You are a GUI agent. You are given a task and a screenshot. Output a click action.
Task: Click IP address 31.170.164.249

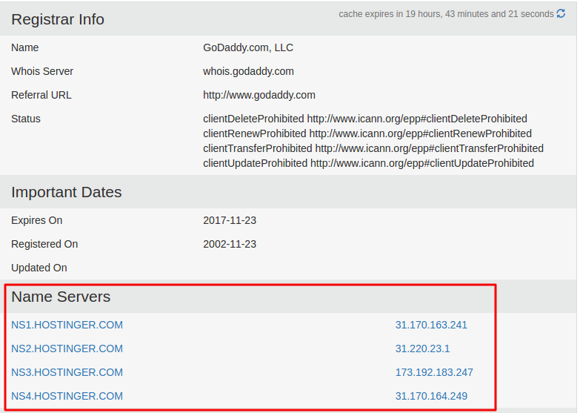[x=431, y=396]
